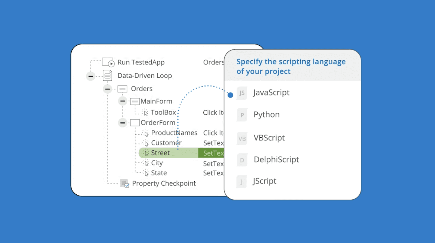Choose DelphiScript from the language list

pyautogui.click(x=276, y=159)
